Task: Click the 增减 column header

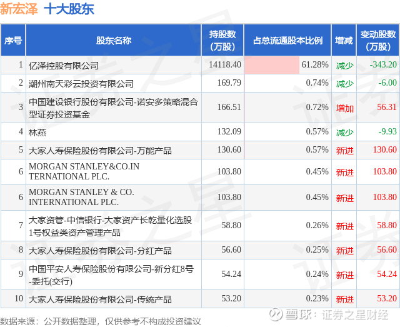Action: [344, 41]
